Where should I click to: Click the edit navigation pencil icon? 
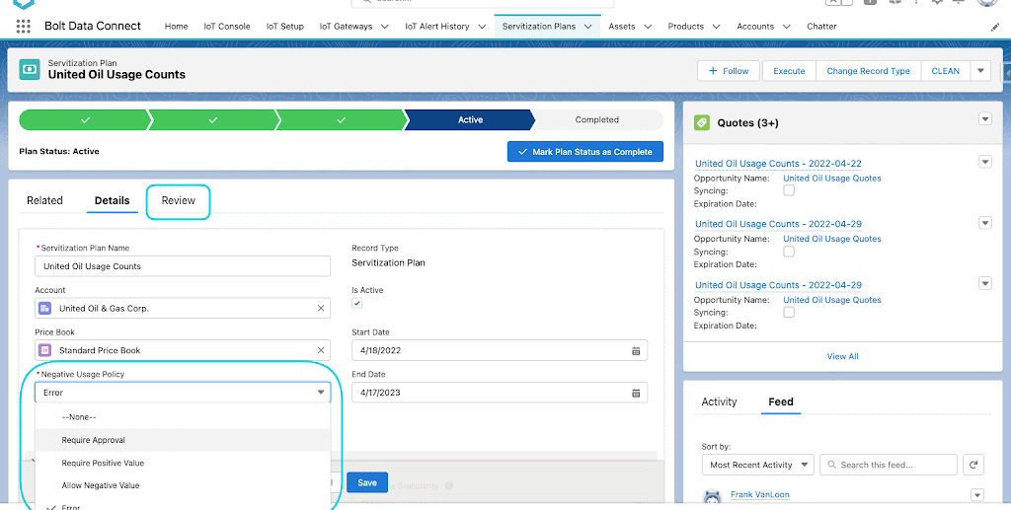pyautogui.click(x=995, y=27)
